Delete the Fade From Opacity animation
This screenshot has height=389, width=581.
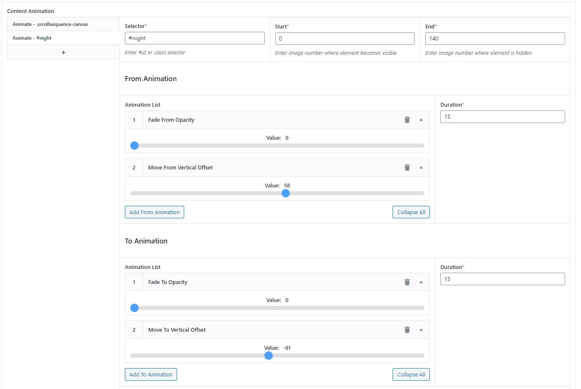click(x=407, y=120)
